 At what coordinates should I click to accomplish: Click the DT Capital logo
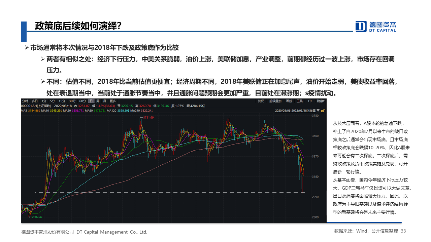(x=376, y=27)
